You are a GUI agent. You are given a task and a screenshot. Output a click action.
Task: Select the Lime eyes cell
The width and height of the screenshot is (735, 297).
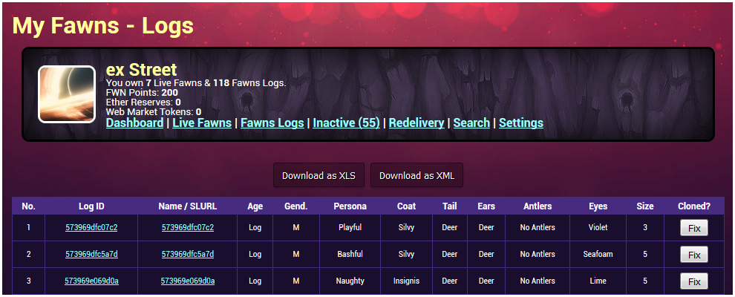(x=598, y=281)
